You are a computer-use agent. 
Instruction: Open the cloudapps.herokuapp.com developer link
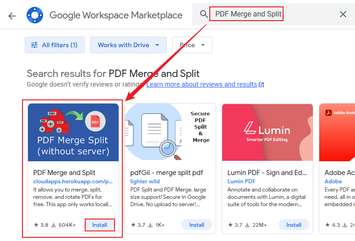pyautogui.click(x=73, y=181)
